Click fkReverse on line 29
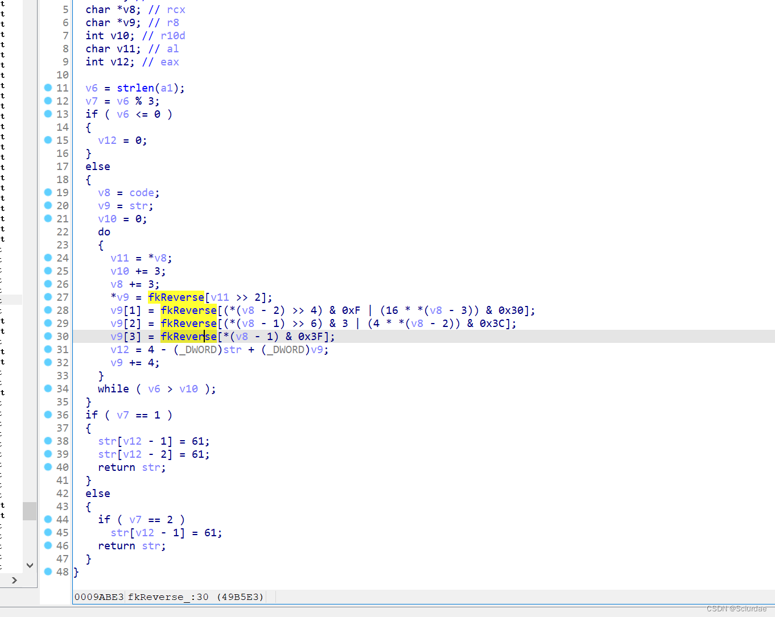The image size is (775, 617). (188, 324)
